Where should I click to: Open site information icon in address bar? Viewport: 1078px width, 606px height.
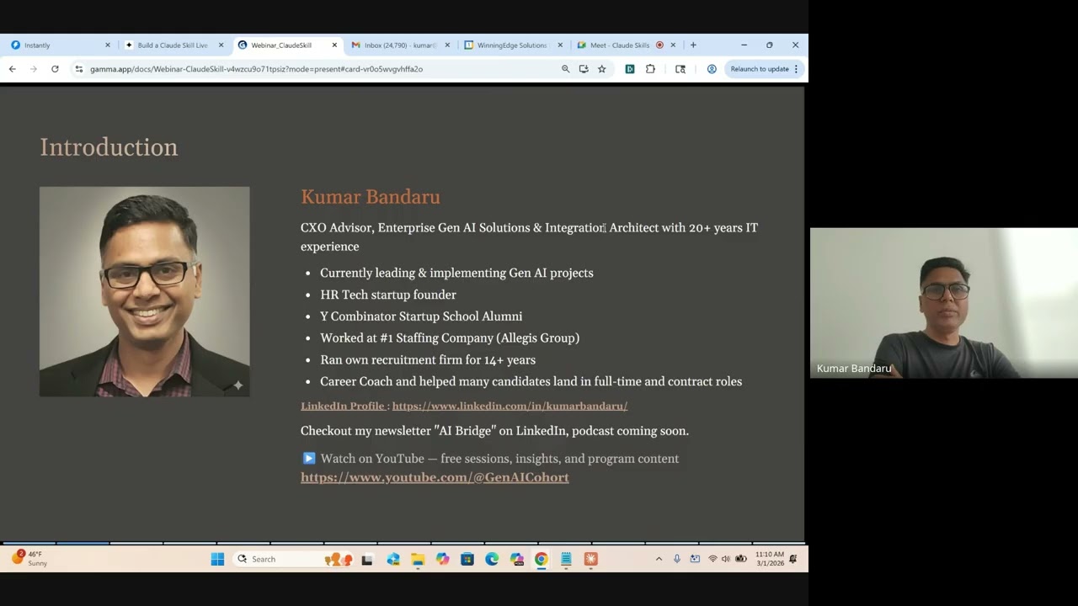point(79,69)
